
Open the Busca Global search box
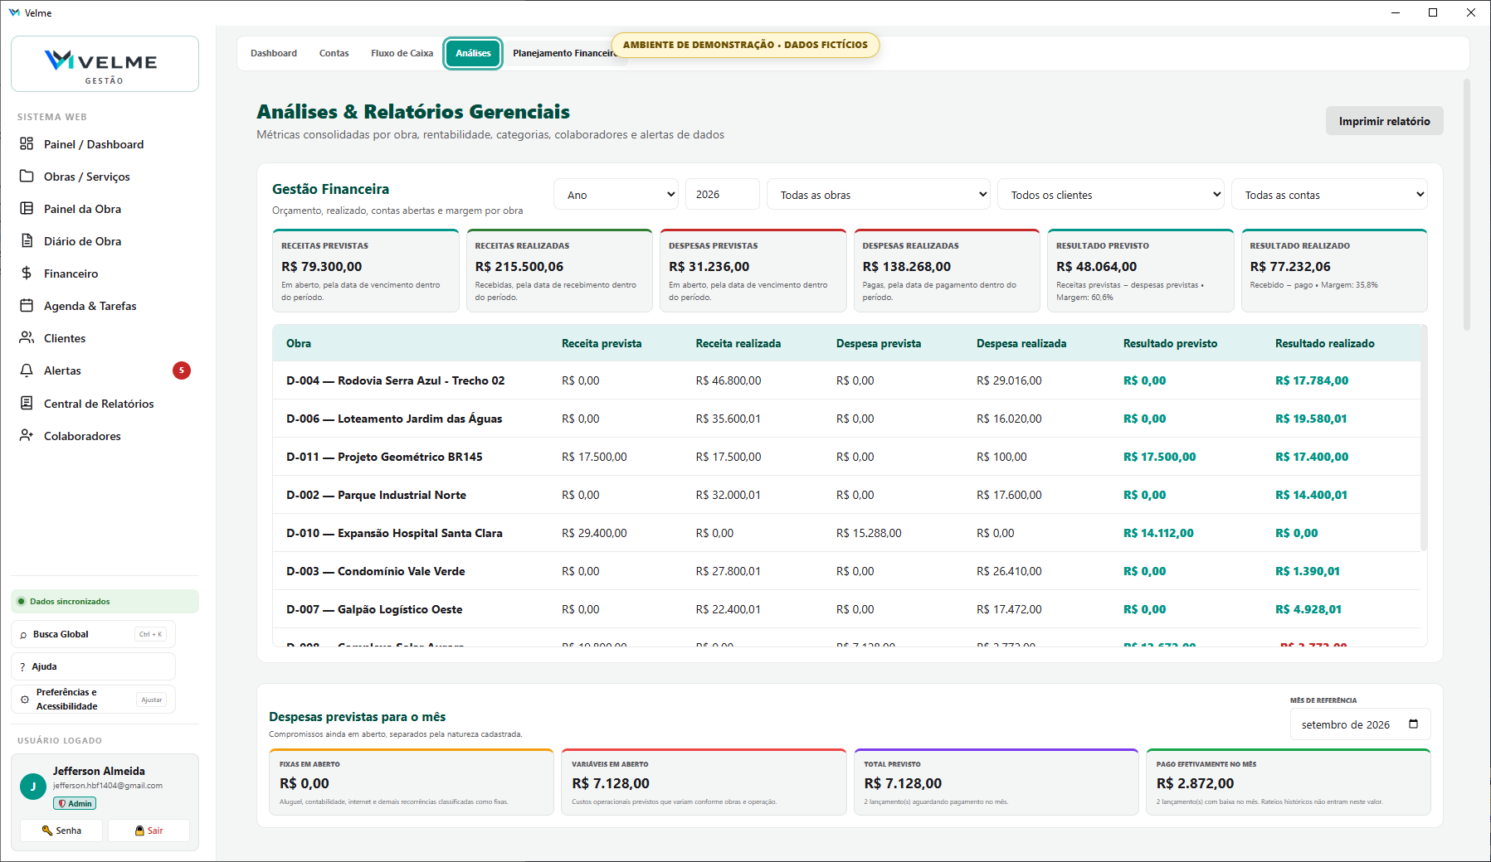93,635
